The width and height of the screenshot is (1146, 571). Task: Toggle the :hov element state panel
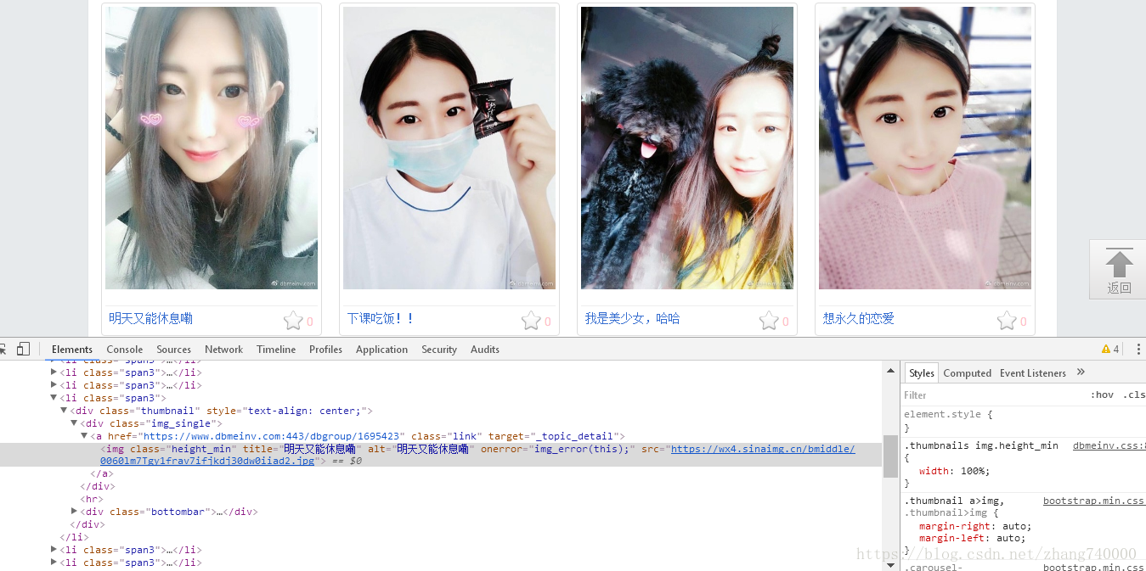click(x=1102, y=395)
